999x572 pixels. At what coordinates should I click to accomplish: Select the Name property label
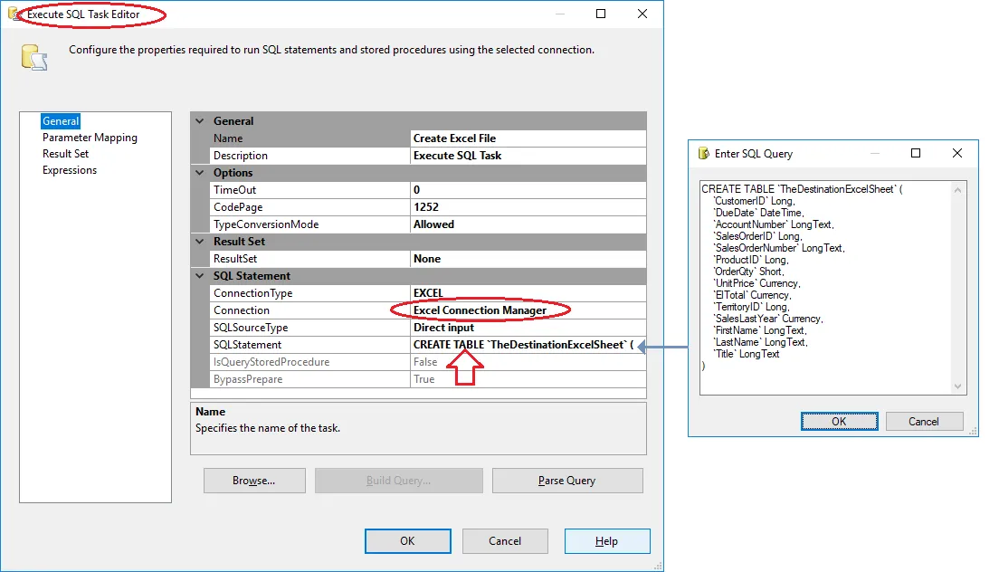228,138
